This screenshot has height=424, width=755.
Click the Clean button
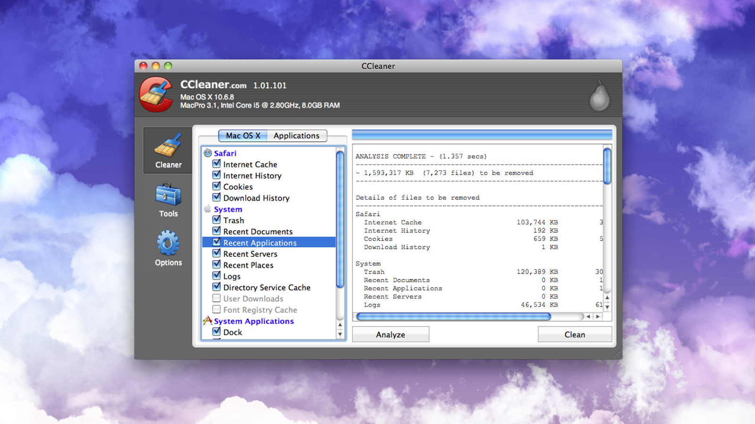575,334
